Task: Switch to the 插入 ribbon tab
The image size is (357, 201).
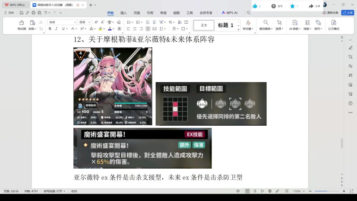Action: coord(123,13)
